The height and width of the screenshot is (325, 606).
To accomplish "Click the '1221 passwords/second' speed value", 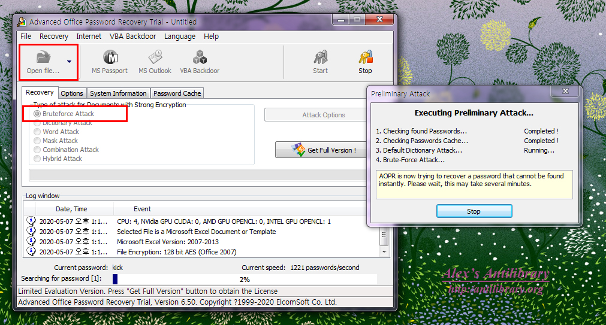I will tap(325, 268).
